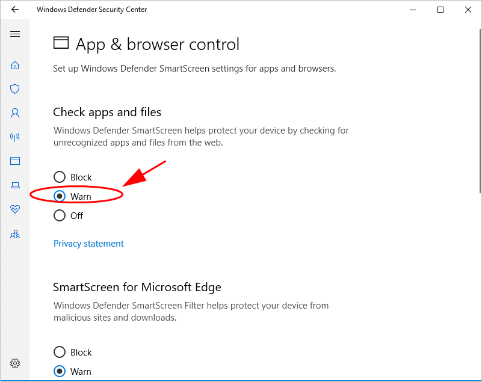
Task: Close the Windows Defender Security Center window
Action: coord(468,10)
